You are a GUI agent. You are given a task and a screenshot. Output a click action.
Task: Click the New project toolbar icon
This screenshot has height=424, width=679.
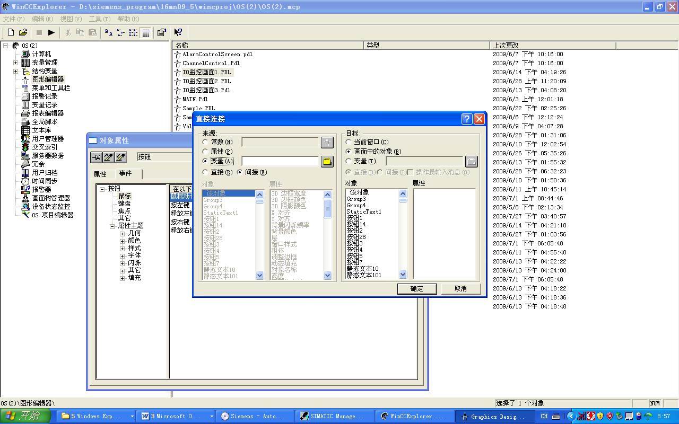click(11, 32)
